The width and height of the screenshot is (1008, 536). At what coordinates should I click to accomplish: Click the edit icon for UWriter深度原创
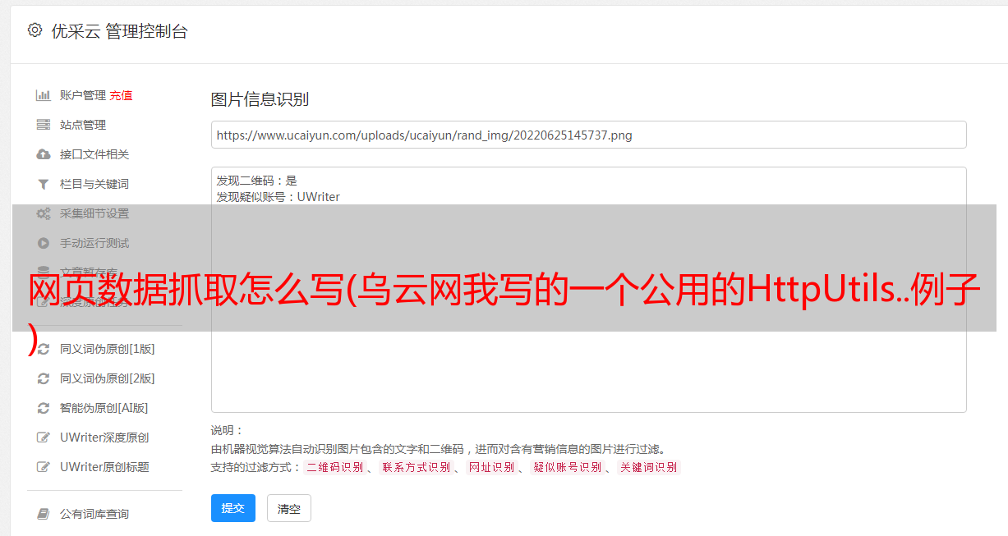tap(44, 438)
